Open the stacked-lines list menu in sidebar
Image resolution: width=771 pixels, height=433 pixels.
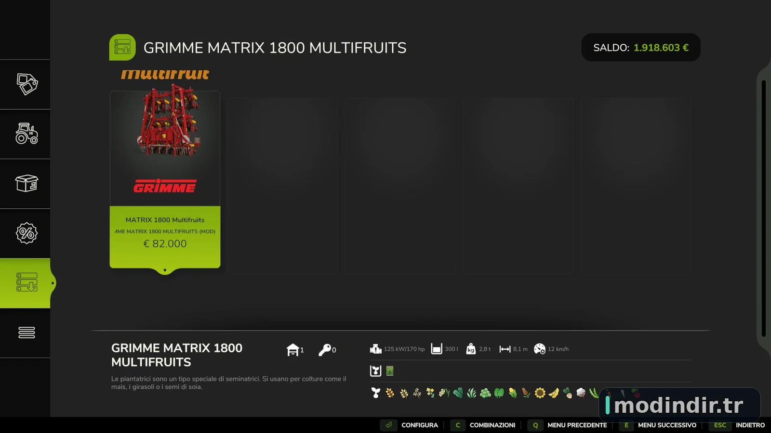(x=27, y=332)
